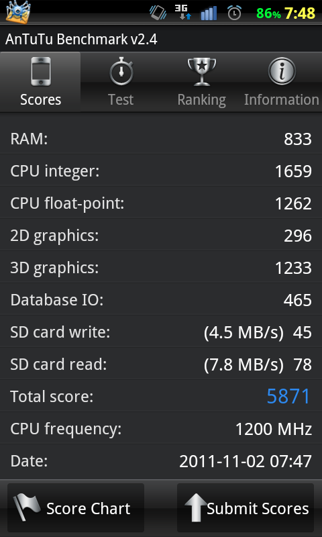
Task: Open the Scores tab phone icon
Action: coord(41,71)
